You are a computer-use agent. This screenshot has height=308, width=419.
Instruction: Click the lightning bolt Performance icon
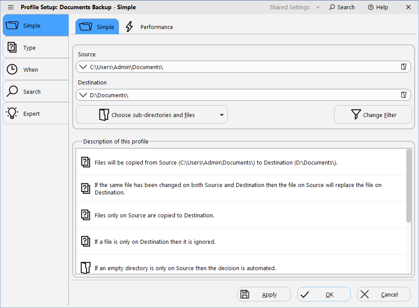[129, 26]
